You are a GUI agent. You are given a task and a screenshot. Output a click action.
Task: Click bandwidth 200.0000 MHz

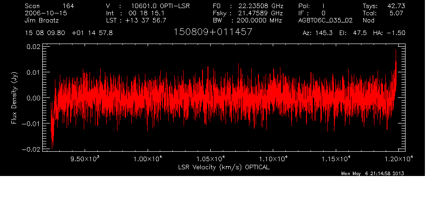click(x=259, y=20)
